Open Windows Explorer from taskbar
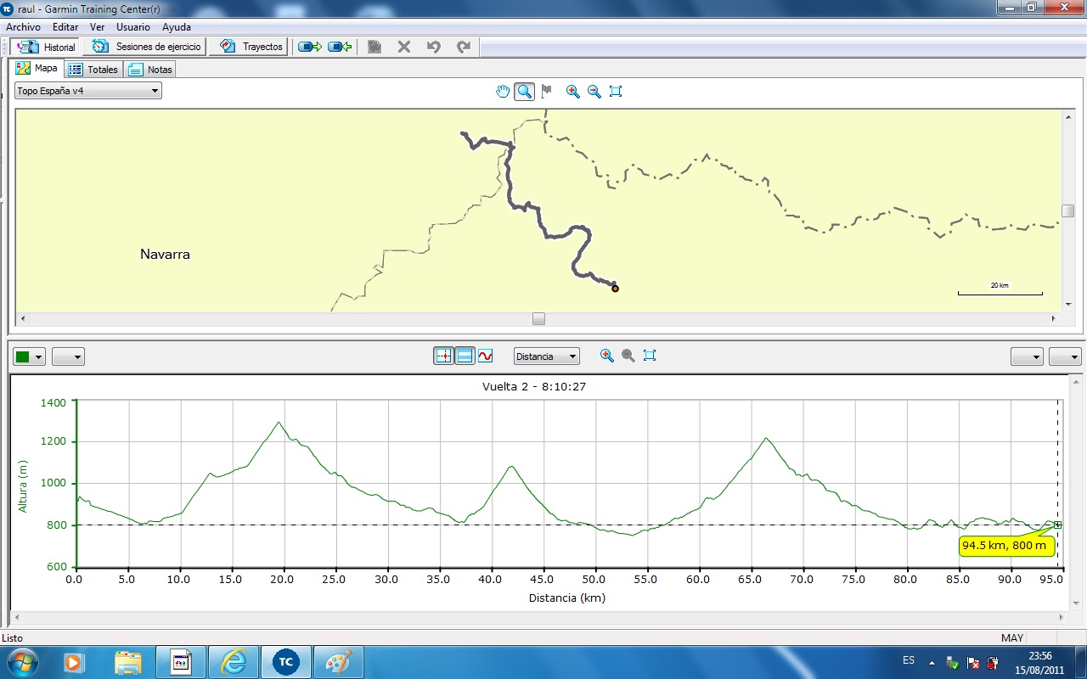The height and width of the screenshot is (679, 1087). pyautogui.click(x=127, y=661)
